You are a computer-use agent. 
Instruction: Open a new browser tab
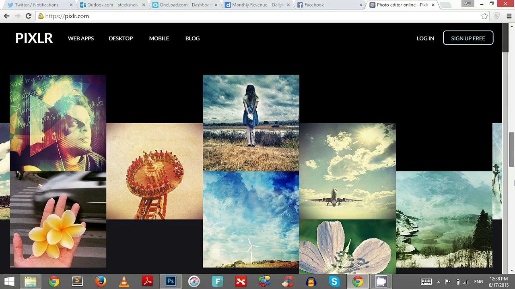pos(445,5)
